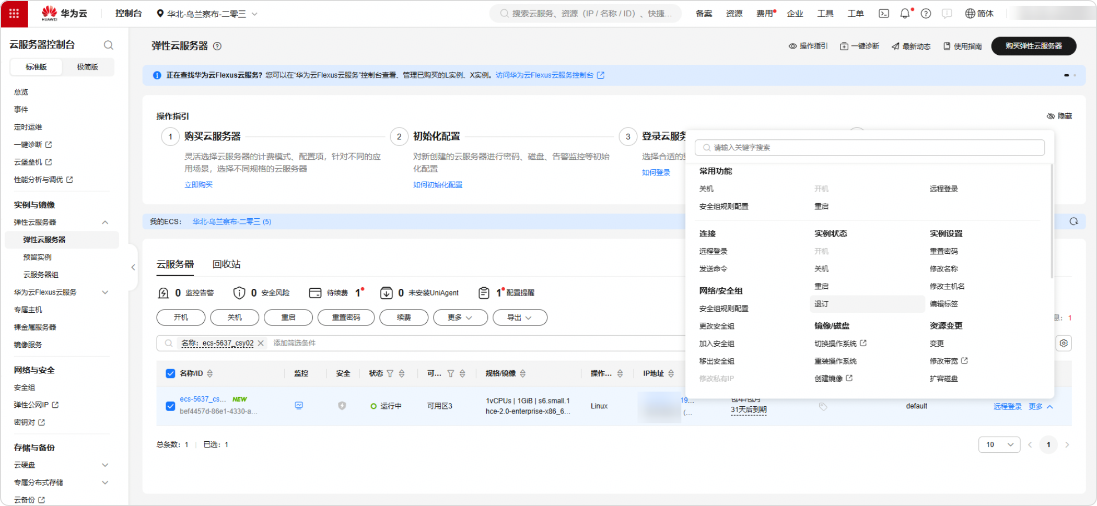Click the 待续费 renewal summary icon

pyautogui.click(x=315, y=293)
